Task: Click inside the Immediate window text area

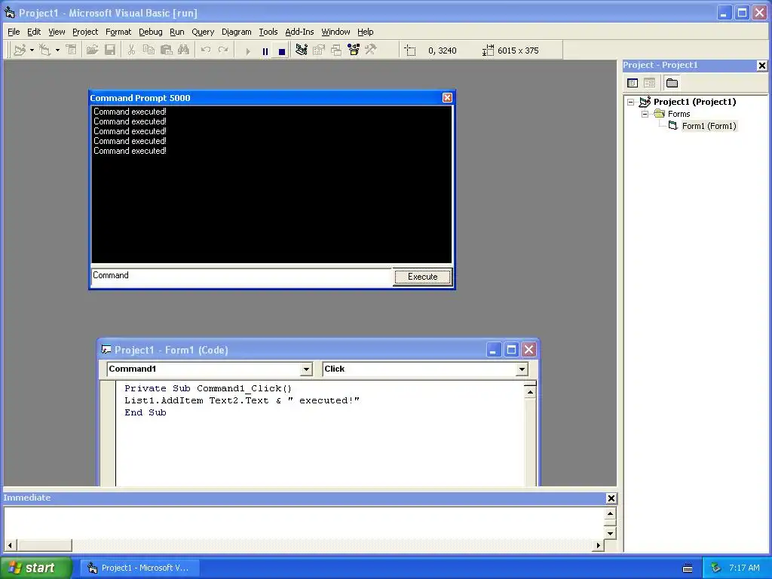Action: [x=303, y=522]
